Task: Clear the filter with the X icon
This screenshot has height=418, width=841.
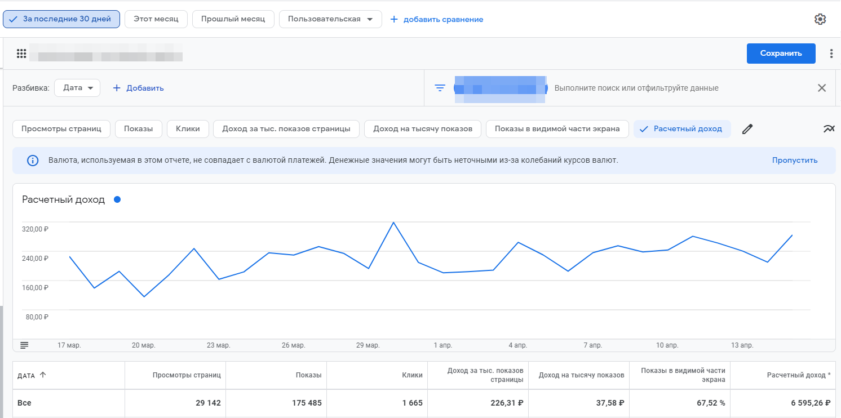Action: (822, 88)
